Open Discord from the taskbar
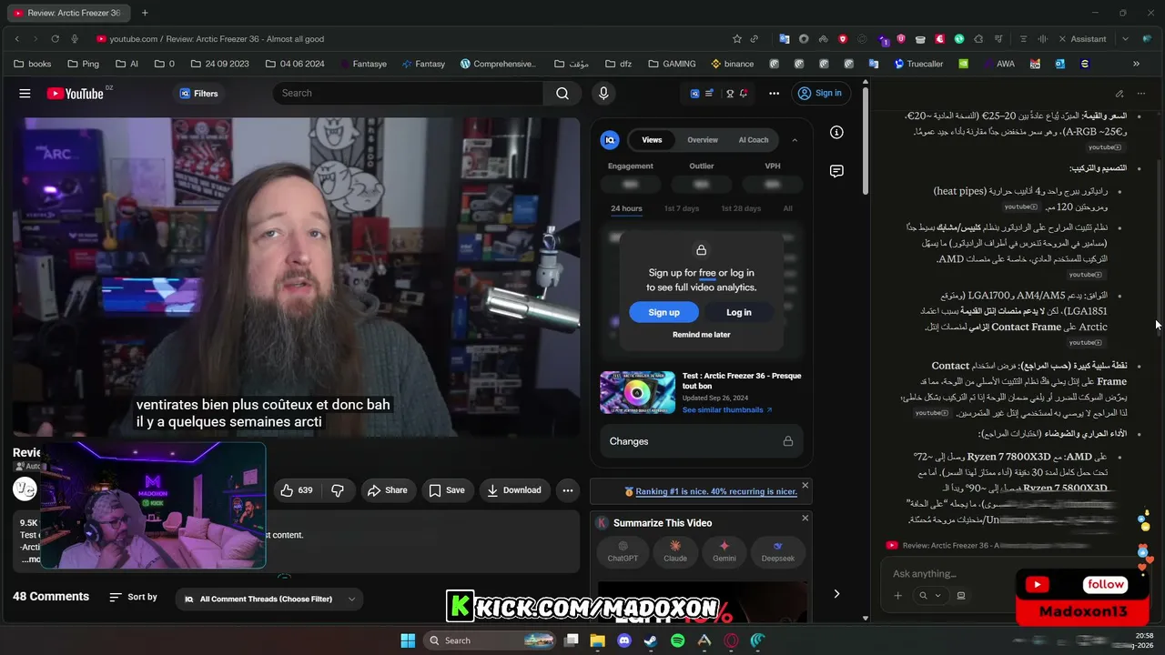Viewport: 1165px width, 655px height. [623, 640]
